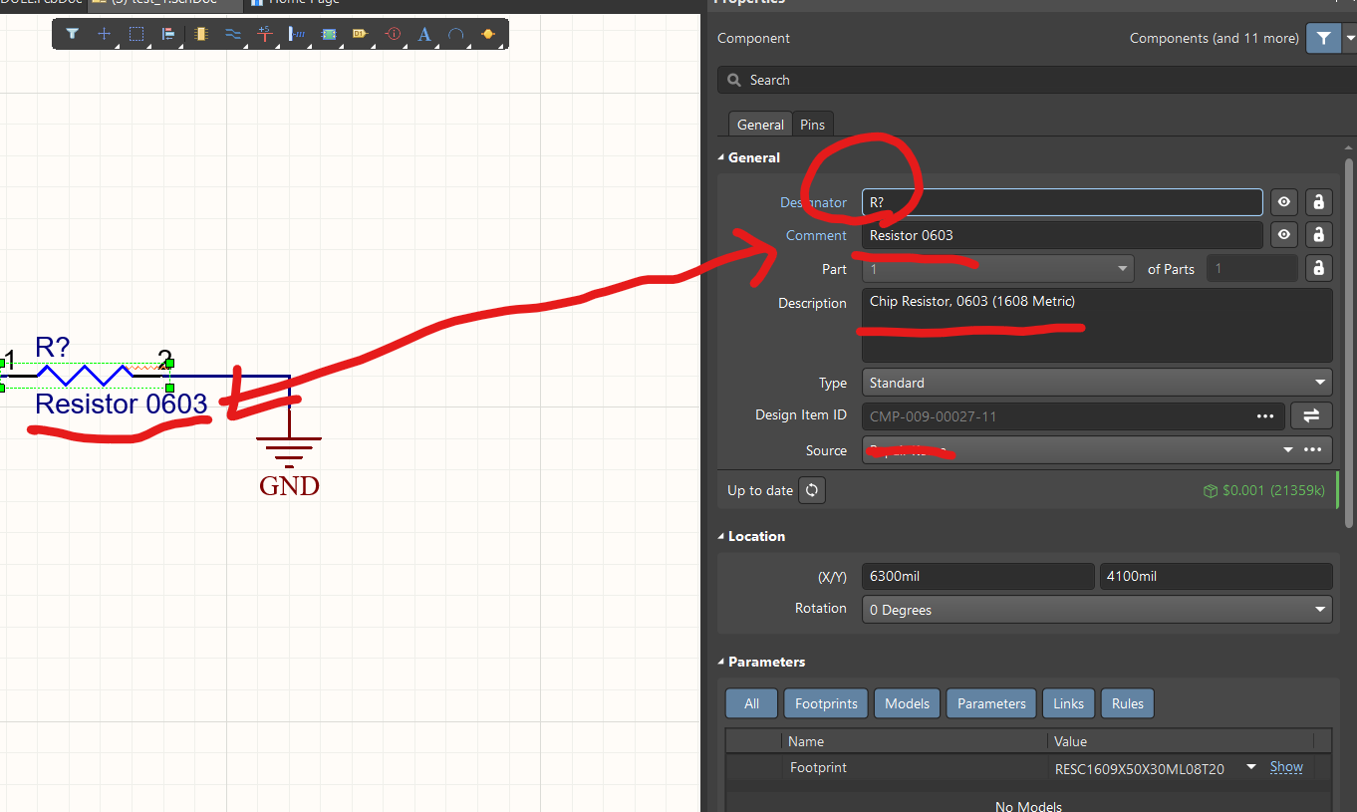Viewport: 1357px width, 812px height.
Task: Toggle the Comment lock
Action: (1318, 235)
